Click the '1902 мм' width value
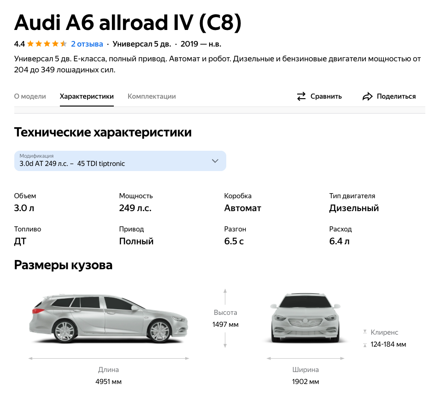The width and height of the screenshot is (429, 396). pos(306,382)
